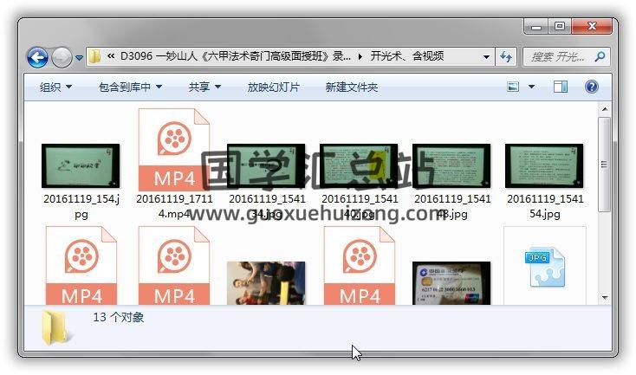This screenshot has width=636, height=375.
Task: Select thumbnail of 20161119_154134.jpg
Action: pyautogui.click(x=266, y=165)
